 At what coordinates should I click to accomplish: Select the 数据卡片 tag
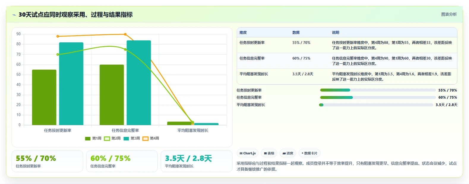point(309,153)
